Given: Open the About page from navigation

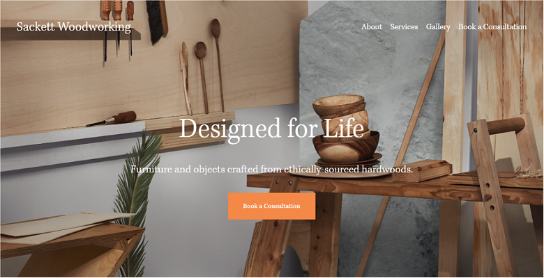Looking at the screenshot, I should (372, 26).
